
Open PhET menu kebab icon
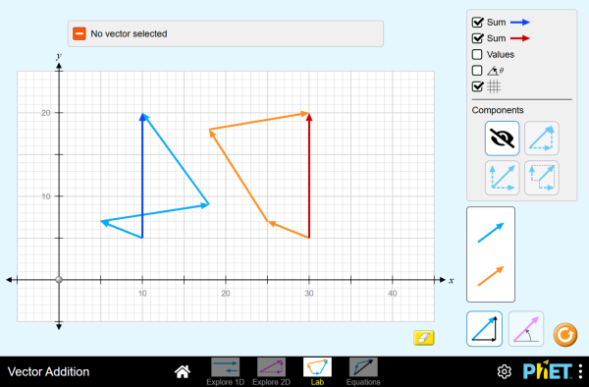pyautogui.click(x=581, y=371)
